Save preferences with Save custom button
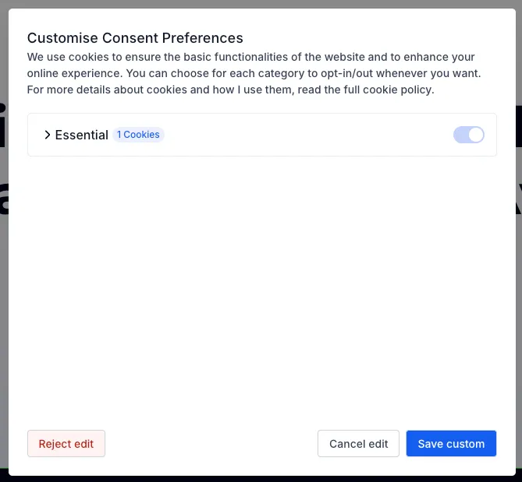This screenshot has height=482, width=522. 451,444
